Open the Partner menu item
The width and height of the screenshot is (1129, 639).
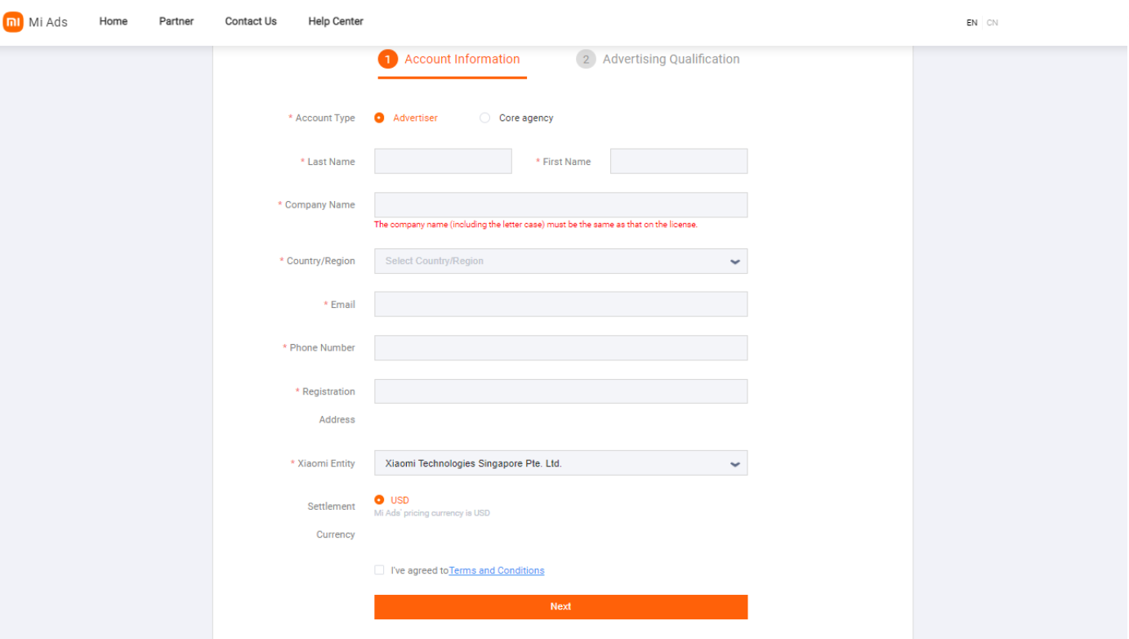click(x=176, y=21)
